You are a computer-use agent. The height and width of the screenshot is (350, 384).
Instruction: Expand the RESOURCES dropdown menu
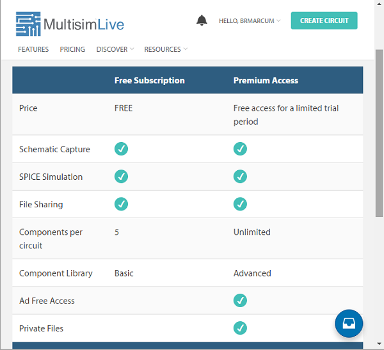coord(166,49)
